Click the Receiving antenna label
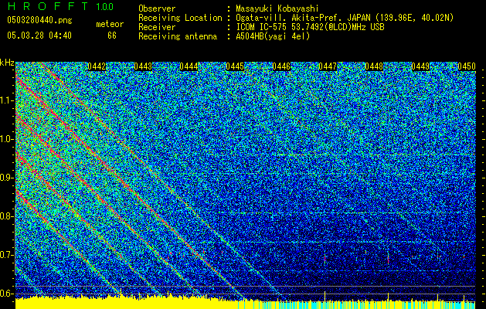The width and height of the screenshot is (486, 309). (x=178, y=36)
